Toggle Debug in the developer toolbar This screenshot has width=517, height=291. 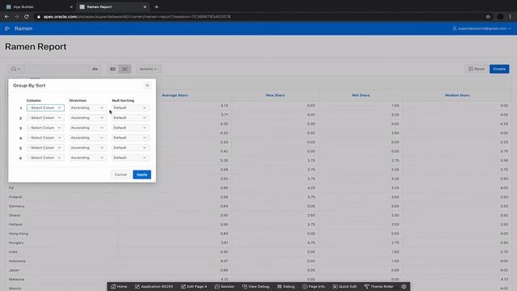coord(286,286)
